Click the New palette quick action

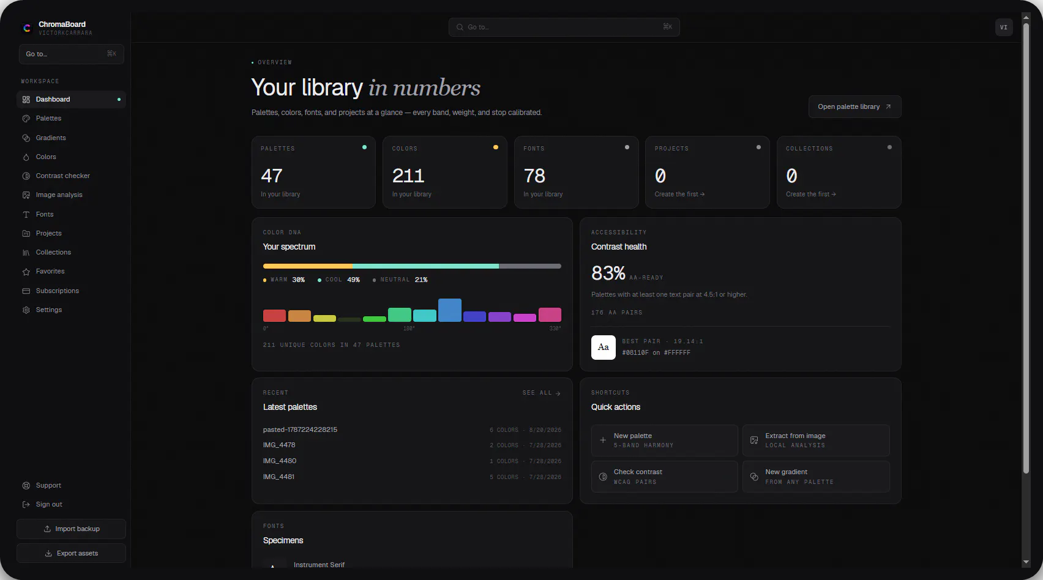664,441
